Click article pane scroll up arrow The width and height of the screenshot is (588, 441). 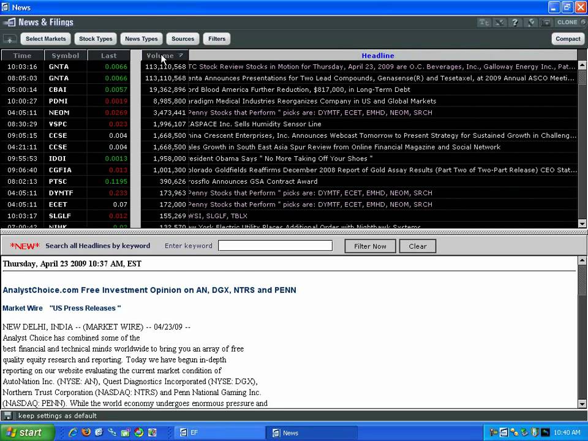click(582, 260)
